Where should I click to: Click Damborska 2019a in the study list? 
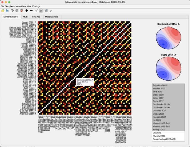[161, 104]
